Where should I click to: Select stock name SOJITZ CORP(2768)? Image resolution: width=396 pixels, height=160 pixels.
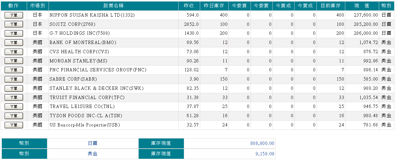click(72, 24)
